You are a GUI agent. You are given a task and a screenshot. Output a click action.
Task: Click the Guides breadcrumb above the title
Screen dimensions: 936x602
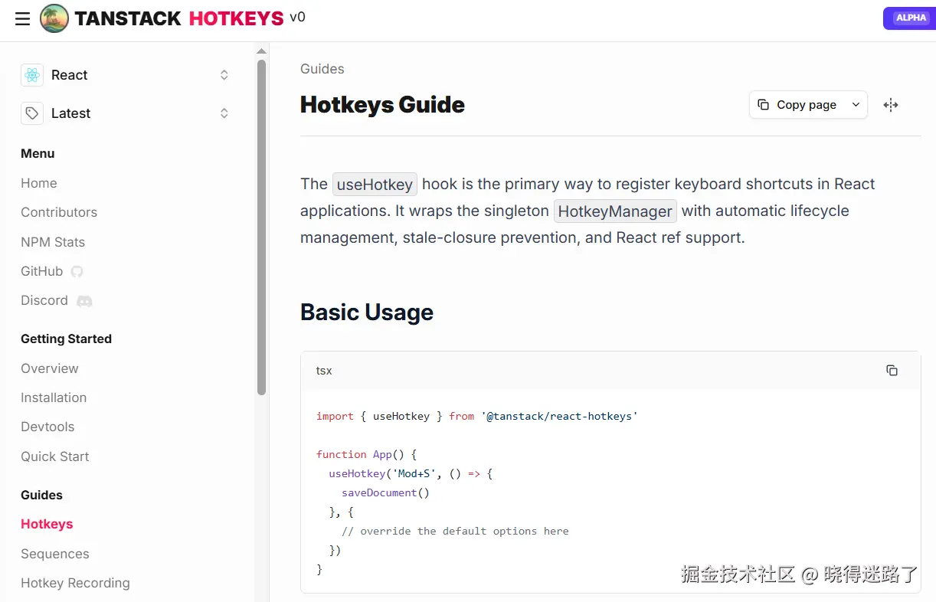(x=322, y=69)
